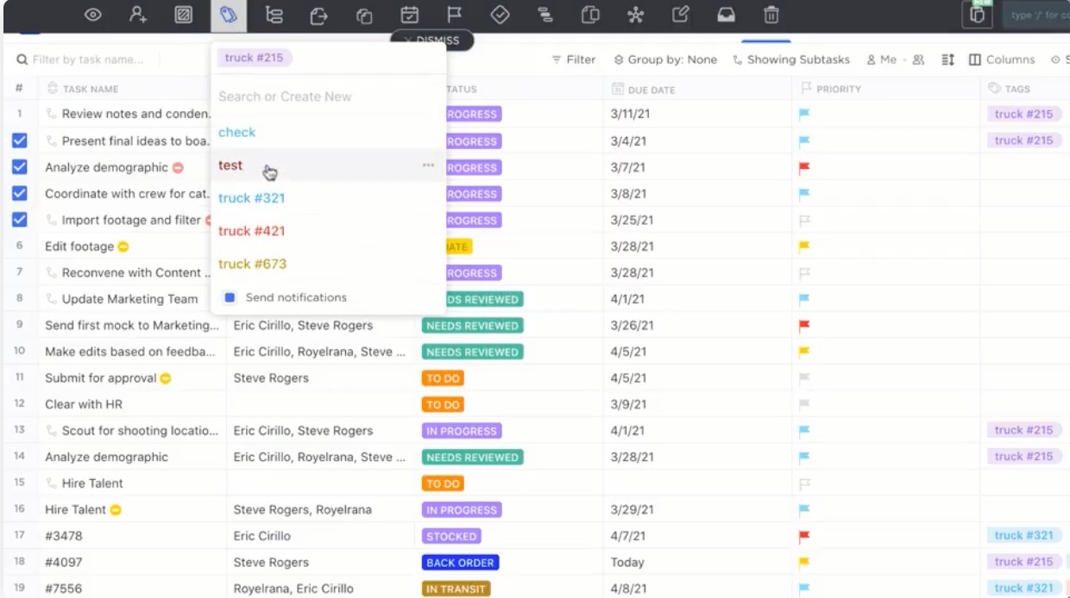1070x598 pixels.
Task: Click the set priority flag toolbar icon
Action: pyautogui.click(x=455, y=15)
